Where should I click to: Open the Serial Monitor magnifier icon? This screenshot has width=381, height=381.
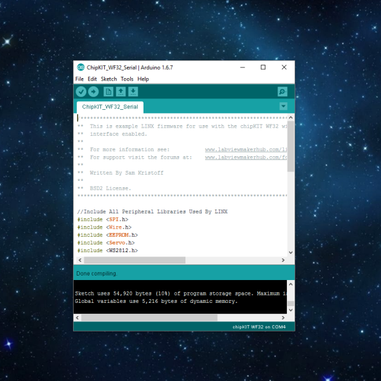click(283, 91)
